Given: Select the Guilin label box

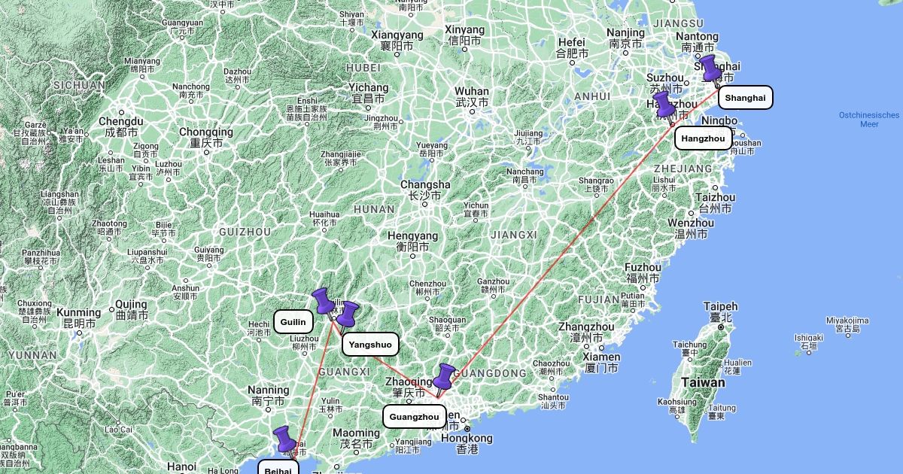Looking at the screenshot, I should click(x=293, y=322).
